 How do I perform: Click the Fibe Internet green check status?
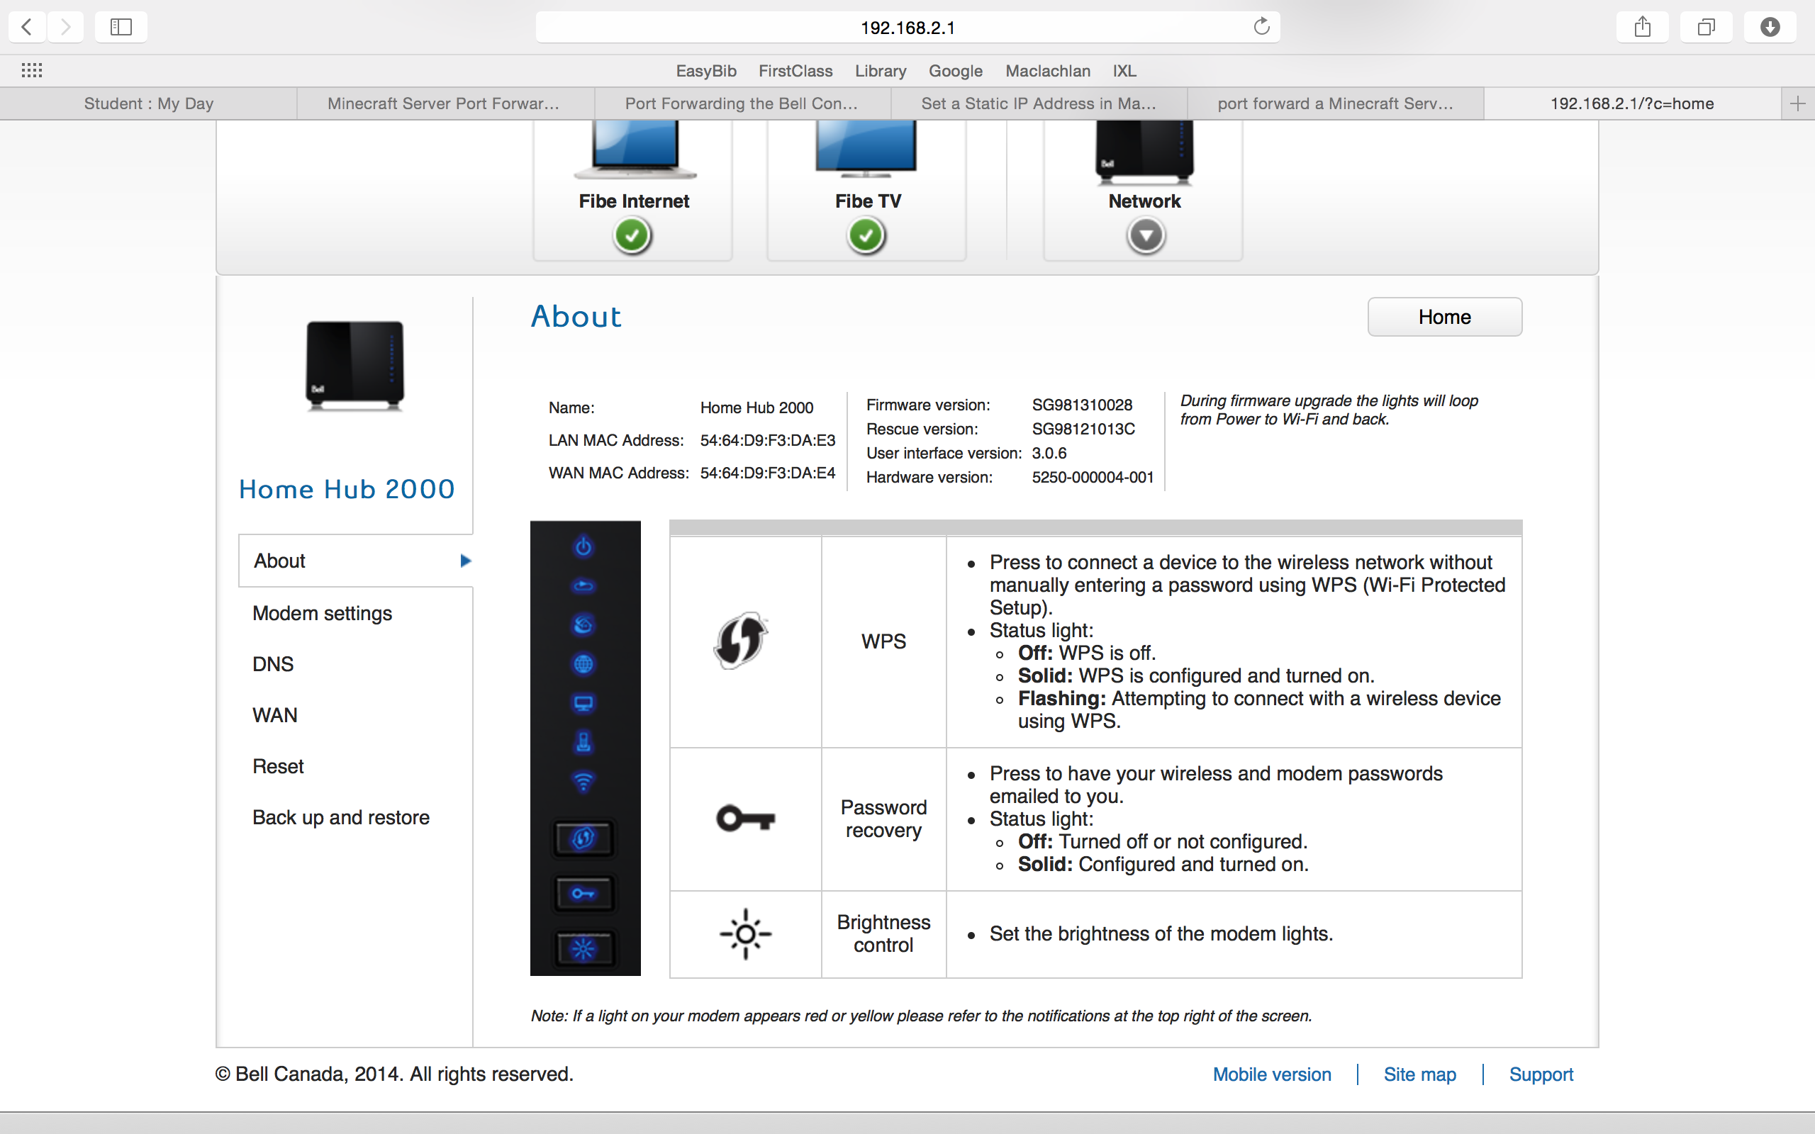coord(632,235)
